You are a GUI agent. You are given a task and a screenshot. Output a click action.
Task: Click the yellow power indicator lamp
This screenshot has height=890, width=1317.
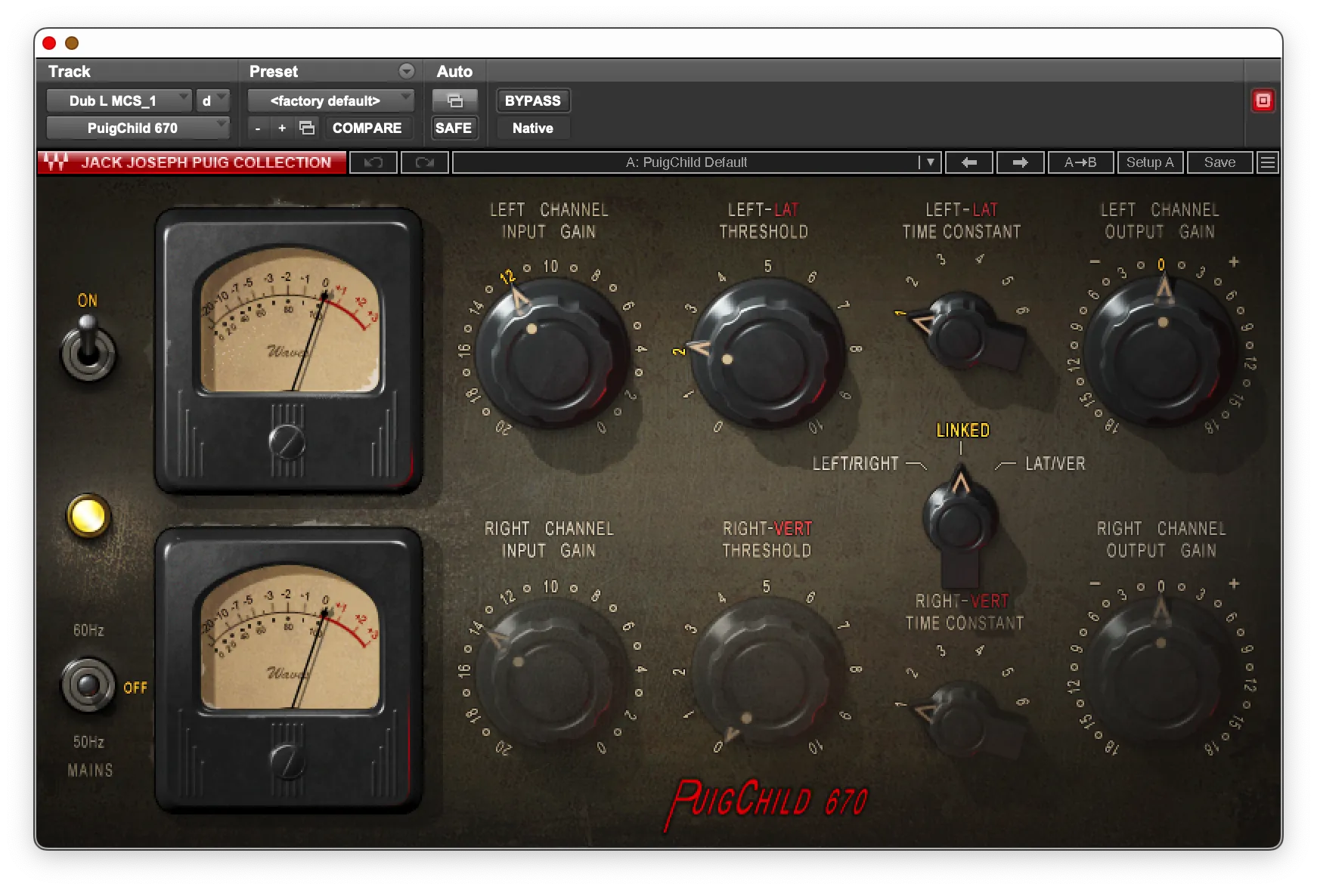(x=88, y=517)
